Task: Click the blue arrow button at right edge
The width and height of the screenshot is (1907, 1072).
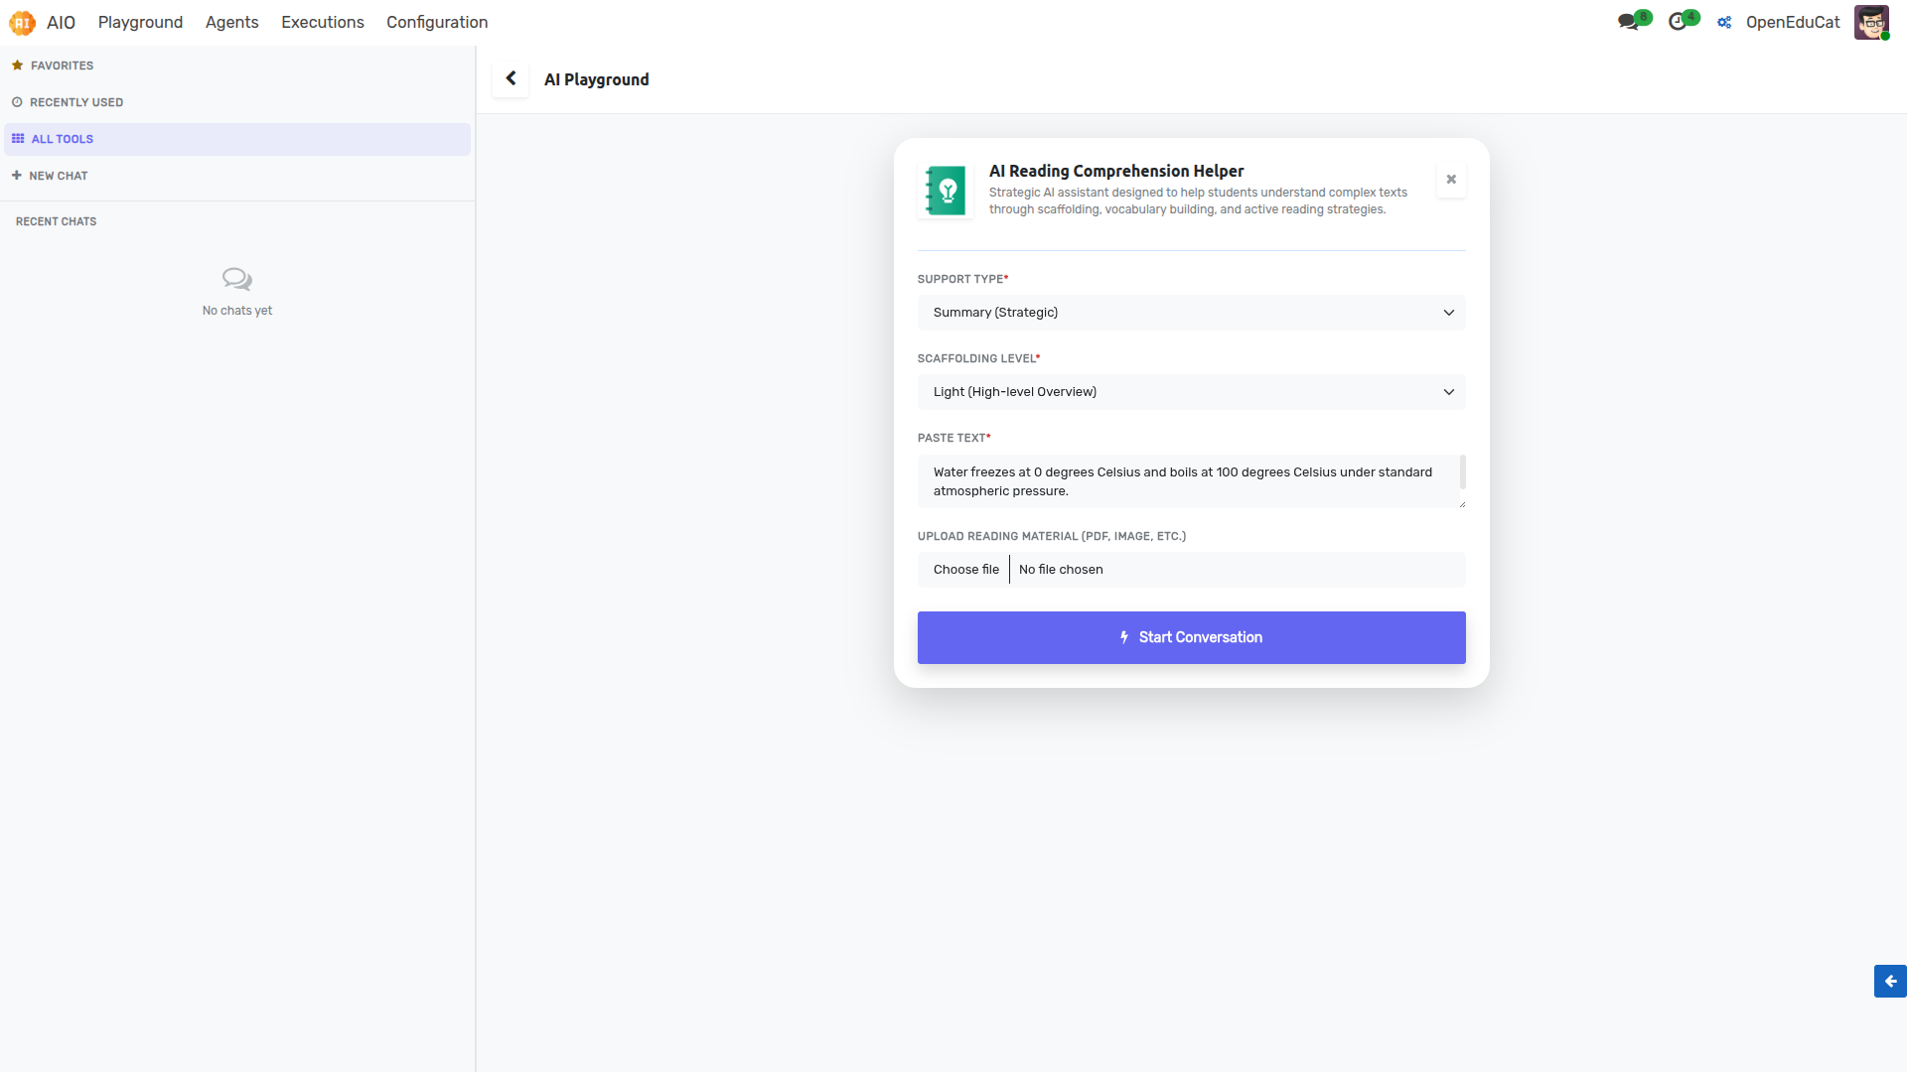Action: tap(1890, 981)
